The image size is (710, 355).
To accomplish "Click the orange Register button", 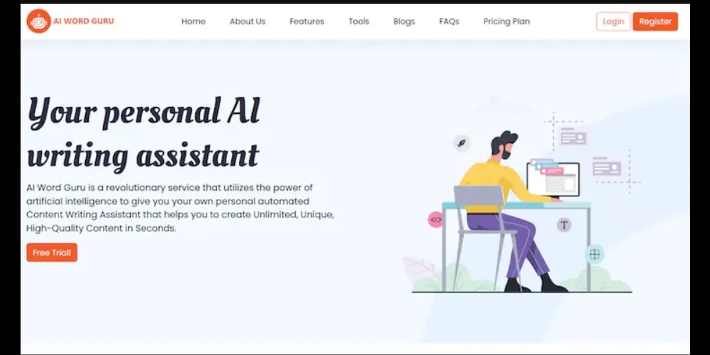I will point(655,21).
